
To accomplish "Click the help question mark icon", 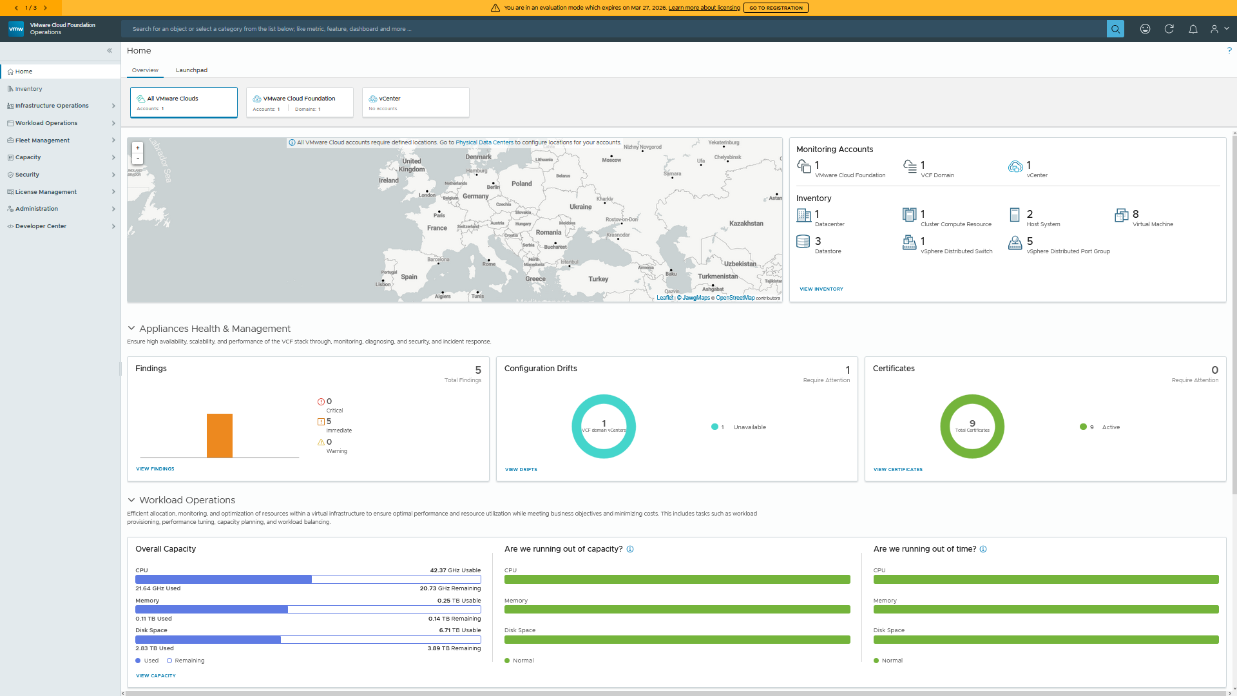I will [x=1229, y=50].
